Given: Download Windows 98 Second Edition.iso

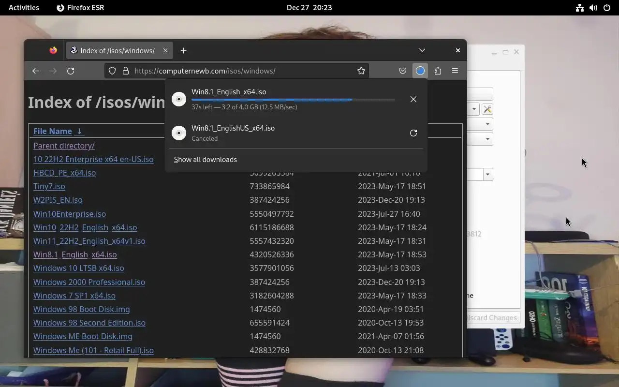Looking at the screenshot, I should (89, 323).
